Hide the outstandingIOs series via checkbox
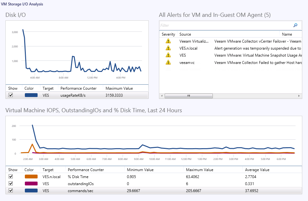This screenshot has height=201, width=308. pos(11,184)
